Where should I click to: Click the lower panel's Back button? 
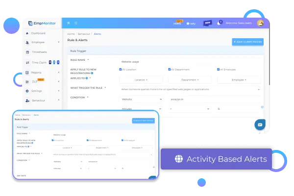(x=144, y=121)
